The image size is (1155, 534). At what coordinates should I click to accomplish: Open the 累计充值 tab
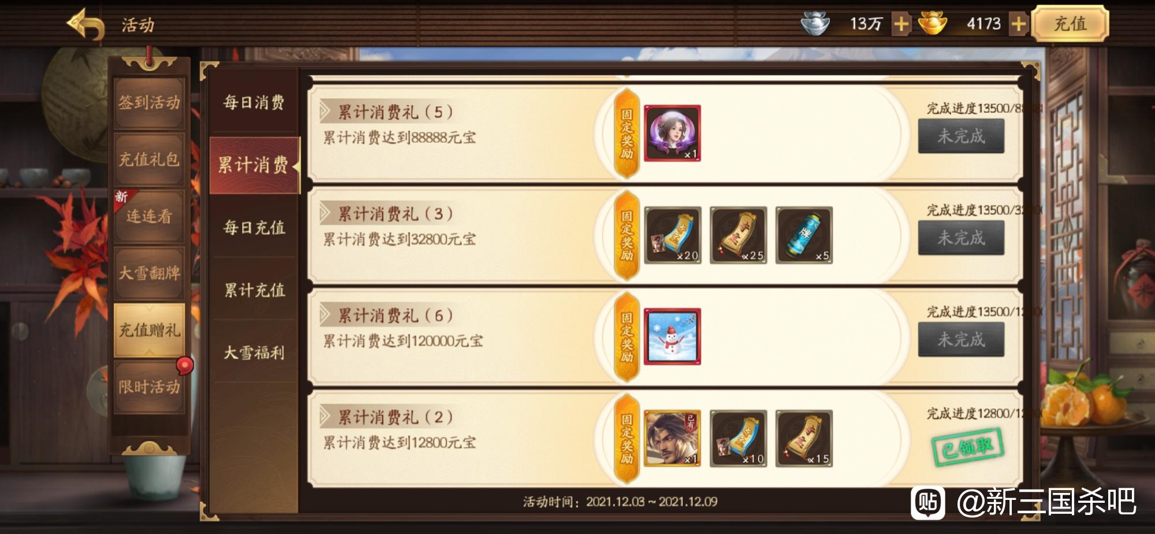tap(254, 290)
